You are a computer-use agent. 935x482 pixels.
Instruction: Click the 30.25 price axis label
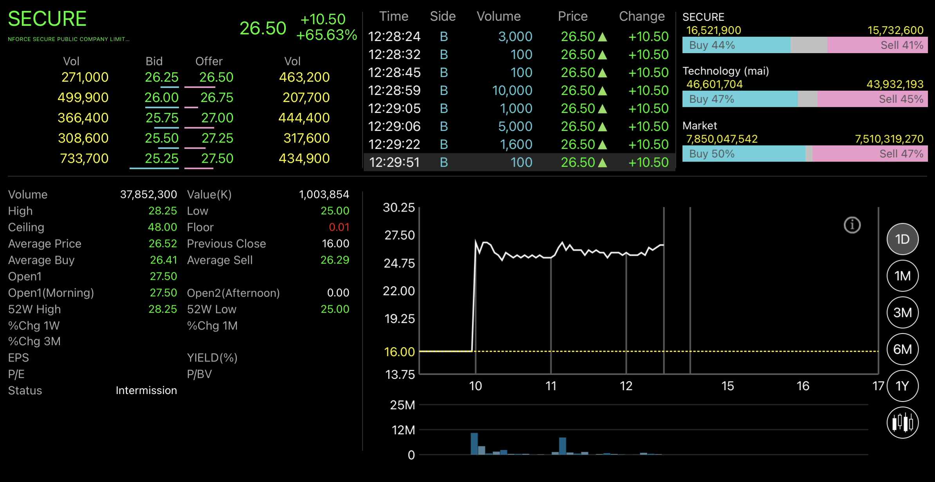coord(399,208)
